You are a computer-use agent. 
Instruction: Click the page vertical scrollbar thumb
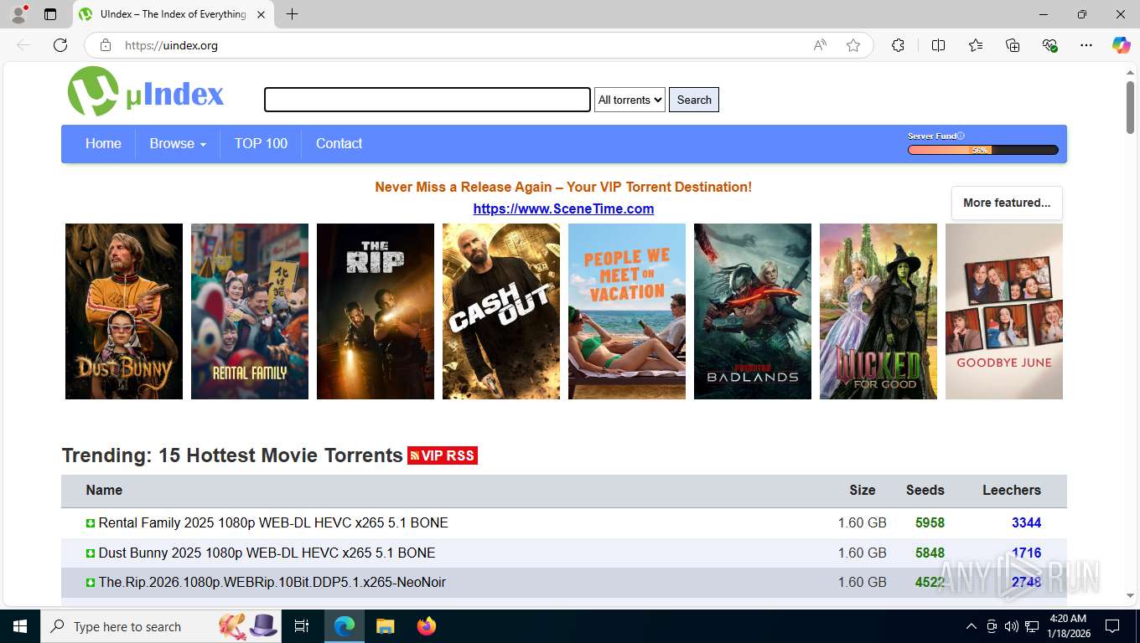pos(1130,107)
